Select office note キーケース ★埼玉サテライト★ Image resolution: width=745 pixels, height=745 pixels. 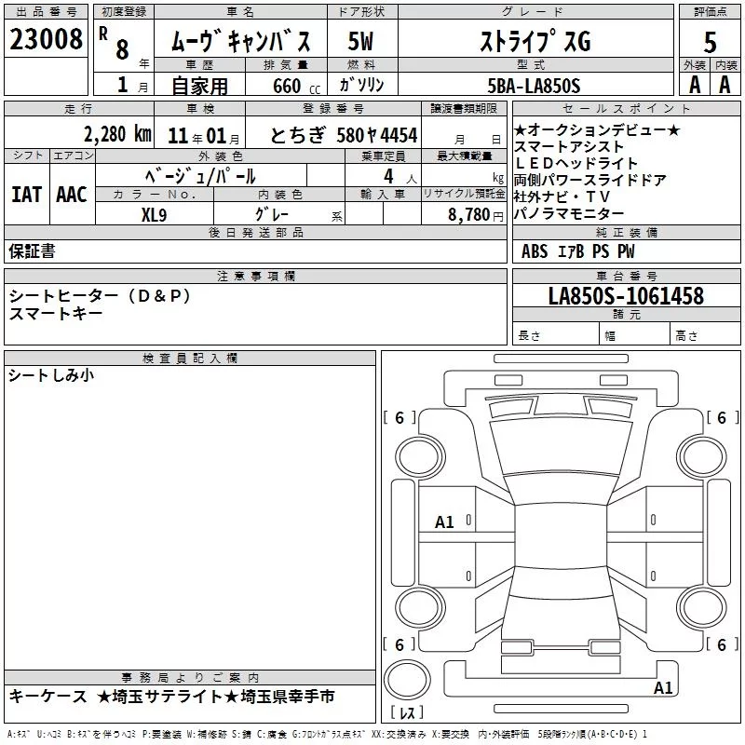point(123,697)
